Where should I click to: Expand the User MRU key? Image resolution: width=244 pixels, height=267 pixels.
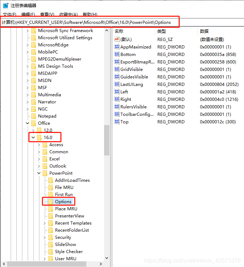(45, 259)
